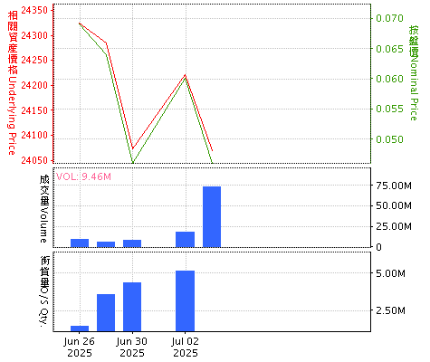430x362 pixels.
Task: Click the line starting point at Jun 26
Action: click(x=80, y=23)
